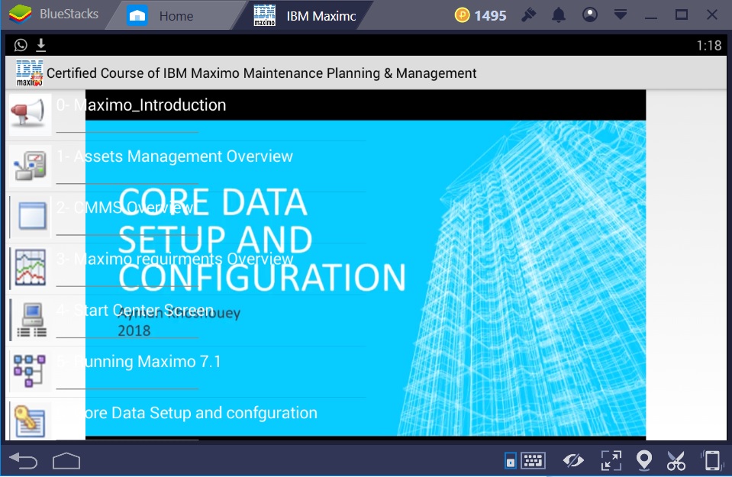Open the BlueStacks pin tool icon
This screenshot has width=732, height=477.
coord(528,15)
